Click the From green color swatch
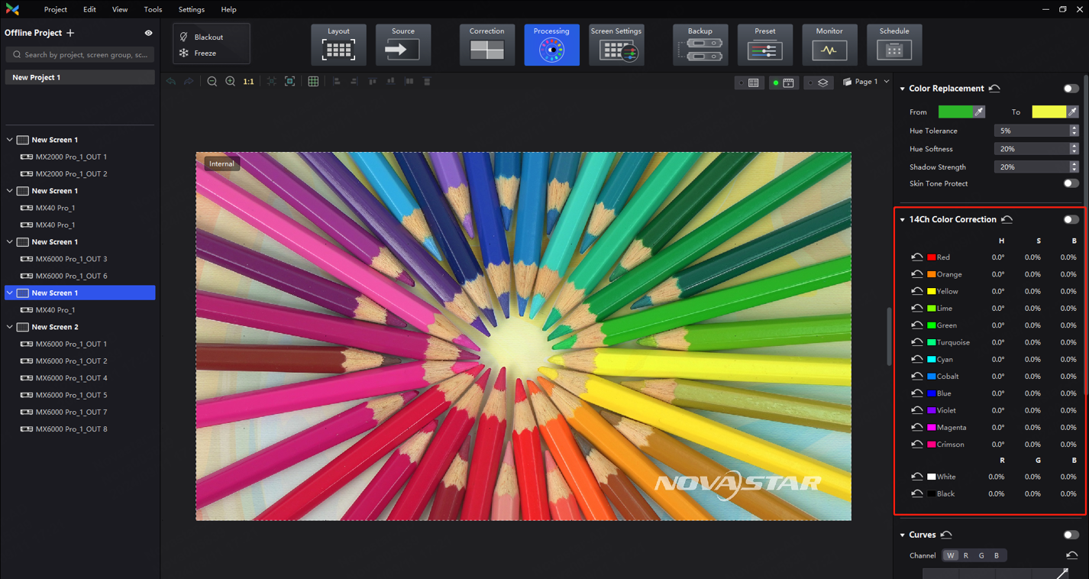Image resolution: width=1089 pixels, height=579 pixels. click(x=955, y=112)
